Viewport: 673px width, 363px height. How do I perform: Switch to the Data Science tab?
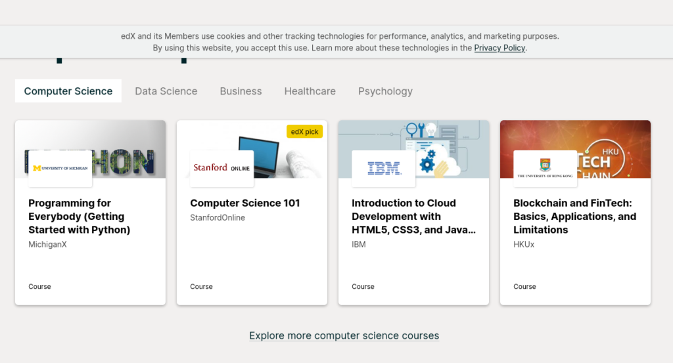166,91
